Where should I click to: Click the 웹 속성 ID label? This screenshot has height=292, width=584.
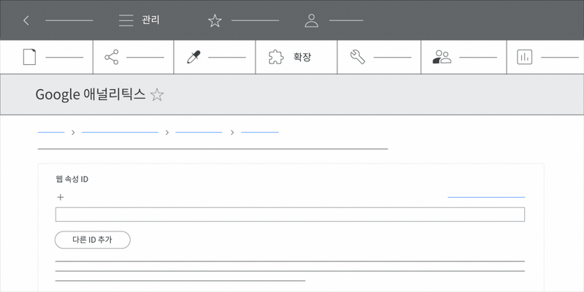72,179
